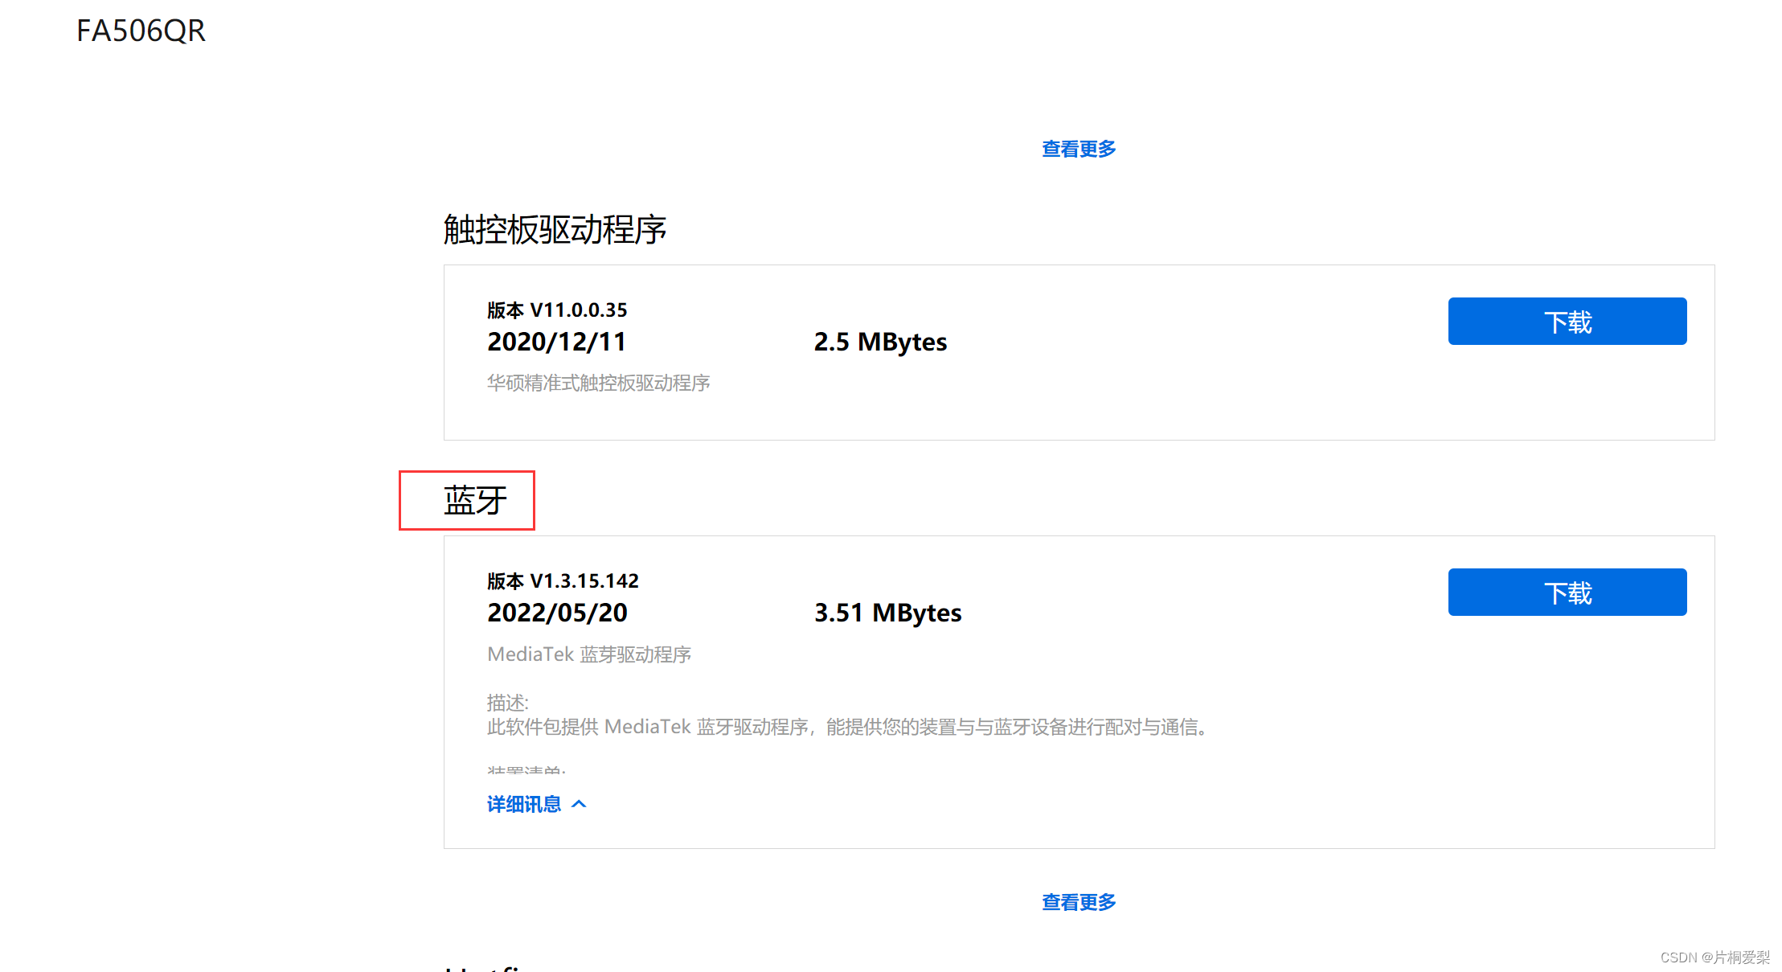The width and height of the screenshot is (1782, 972).
Task: Click the 2022/05/20 release date
Action: pos(557,613)
